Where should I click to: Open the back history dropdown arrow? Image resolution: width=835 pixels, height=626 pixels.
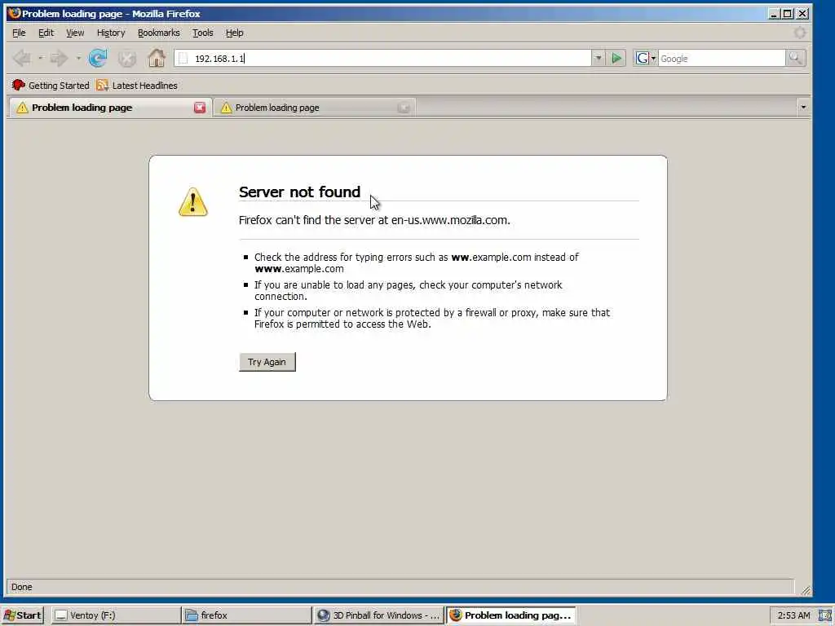[x=41, y=58]
